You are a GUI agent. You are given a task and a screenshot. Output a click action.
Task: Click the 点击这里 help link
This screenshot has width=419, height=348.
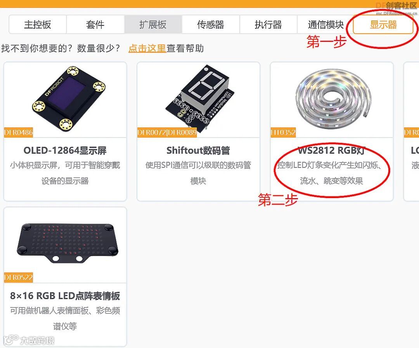(x=147, y=49)
